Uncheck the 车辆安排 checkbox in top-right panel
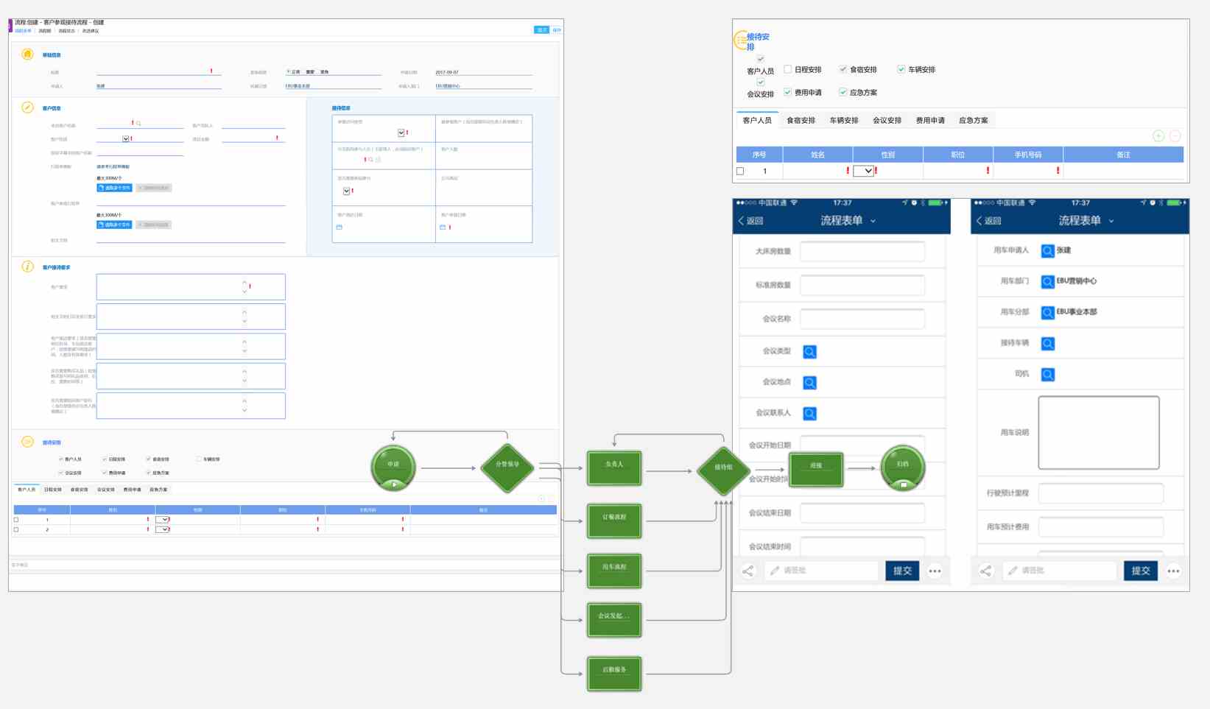1210x709 pixels. click(901, 69)
